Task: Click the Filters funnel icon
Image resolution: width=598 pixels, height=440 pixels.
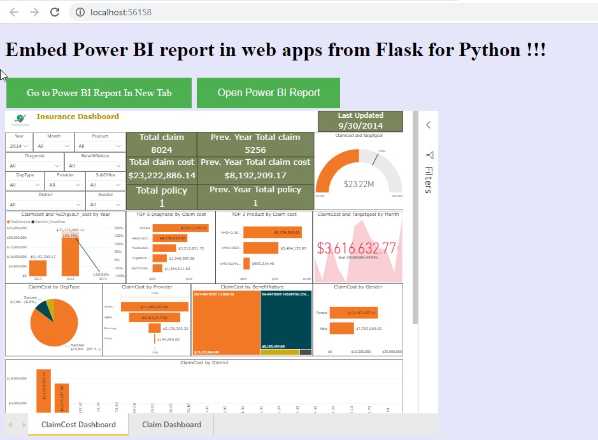Action: coord(429,155)
